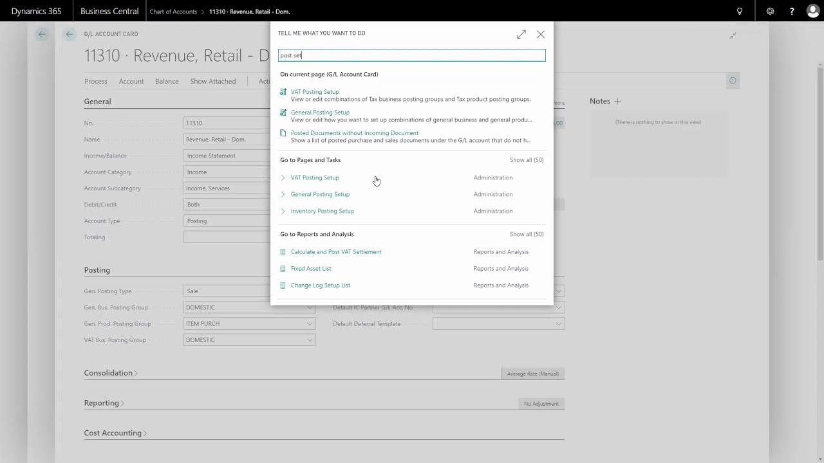Show all 50 Pages and Tasks results
This screenshot has width=824, height=463.
point(527,160)
